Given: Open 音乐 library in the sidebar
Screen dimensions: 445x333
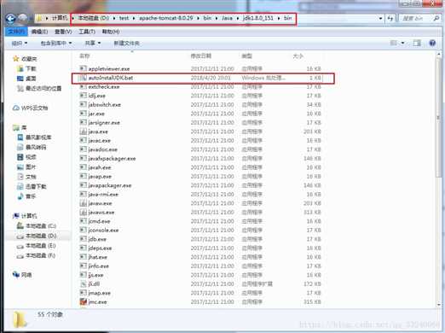Looking at the screenshot, I should pos(31,196).
